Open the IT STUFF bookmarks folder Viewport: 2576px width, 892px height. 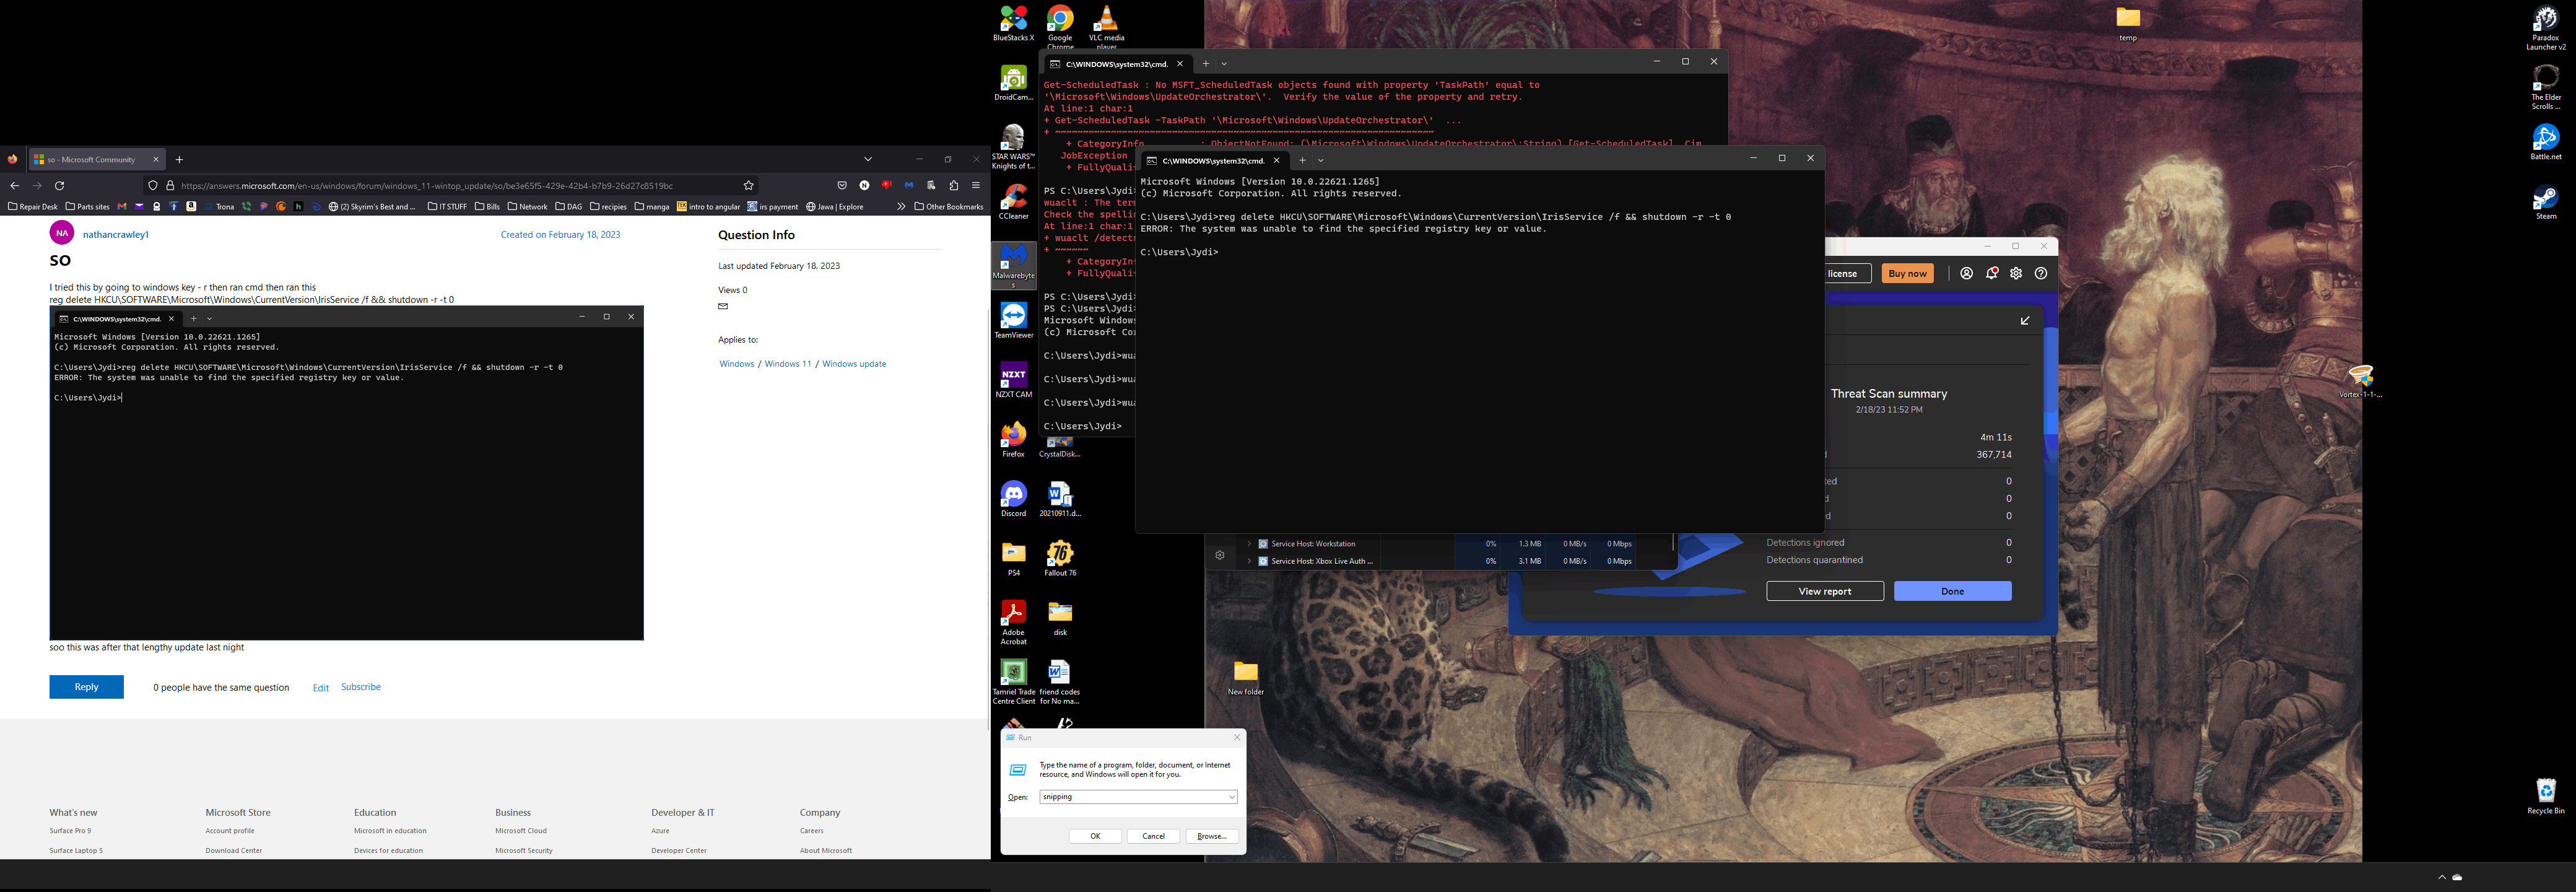447,207
